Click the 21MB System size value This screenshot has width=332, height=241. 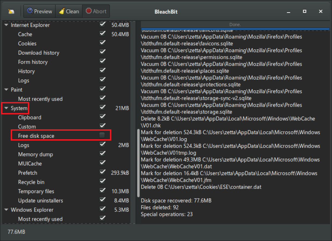[x=122, y=108]
